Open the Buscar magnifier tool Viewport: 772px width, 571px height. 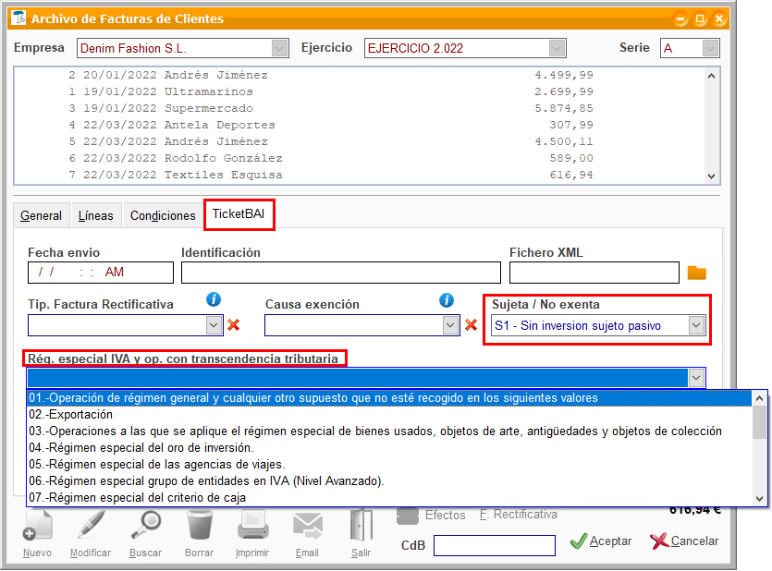pyautogui.click(x=145, y=528)
